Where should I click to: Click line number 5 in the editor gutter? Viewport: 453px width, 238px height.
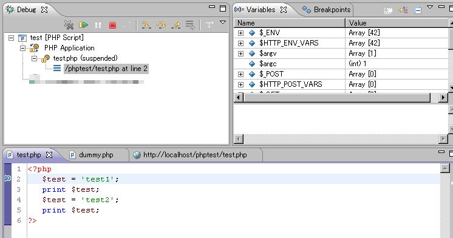click(x=19, y=210)
